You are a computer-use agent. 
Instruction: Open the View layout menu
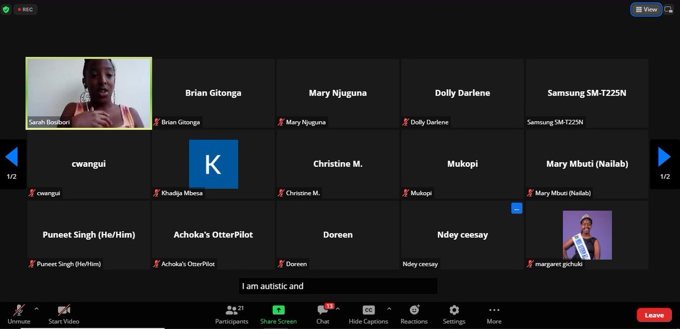(647, 10)
